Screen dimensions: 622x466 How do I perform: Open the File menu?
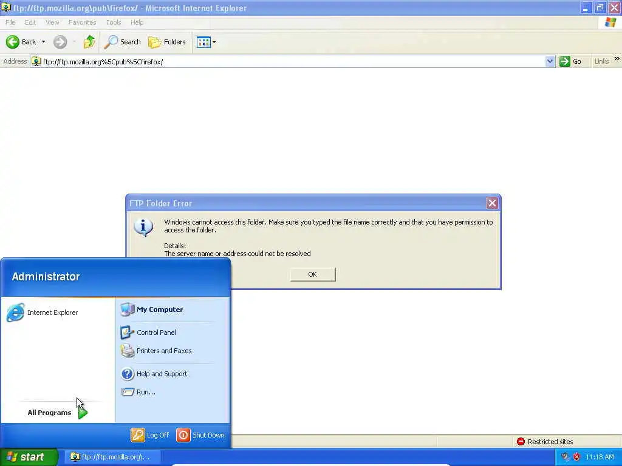(x=10, y=22)
